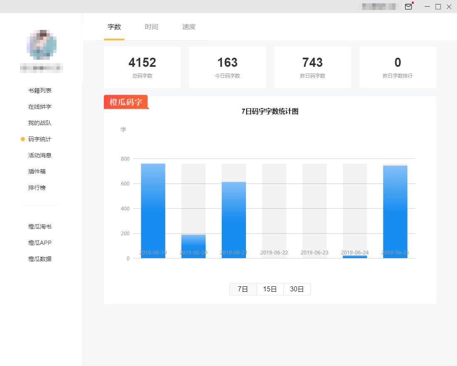Switch to the 速度 tab
The image size is (457, 366).
point(189,27)
